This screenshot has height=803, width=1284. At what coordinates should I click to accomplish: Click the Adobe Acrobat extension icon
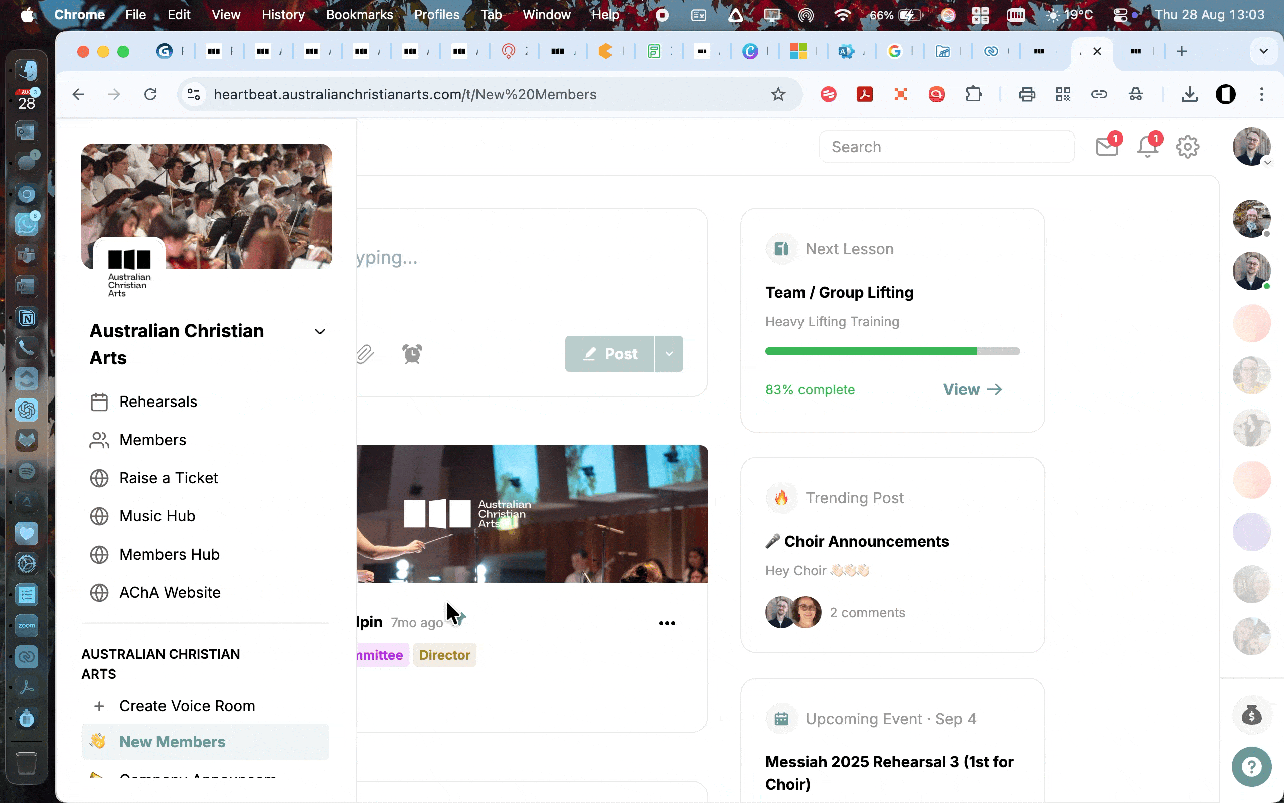(x=865, y=94)
